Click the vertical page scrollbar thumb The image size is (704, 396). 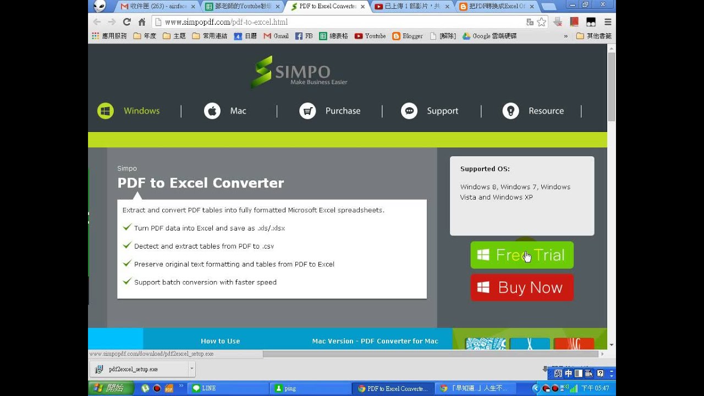[612, 87]
